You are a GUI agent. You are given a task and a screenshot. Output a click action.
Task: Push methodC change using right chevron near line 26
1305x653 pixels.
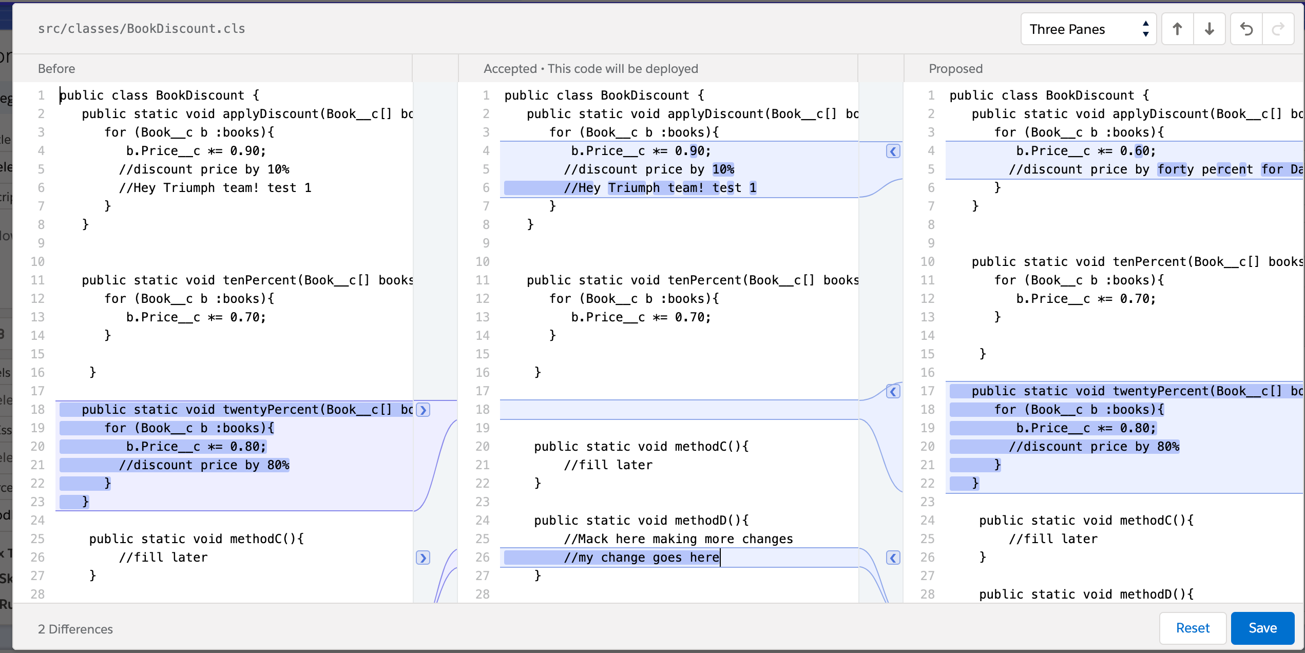[423, 558]
